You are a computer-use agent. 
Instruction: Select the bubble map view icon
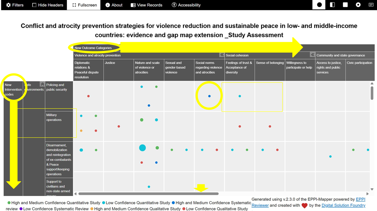pos(319,5)
